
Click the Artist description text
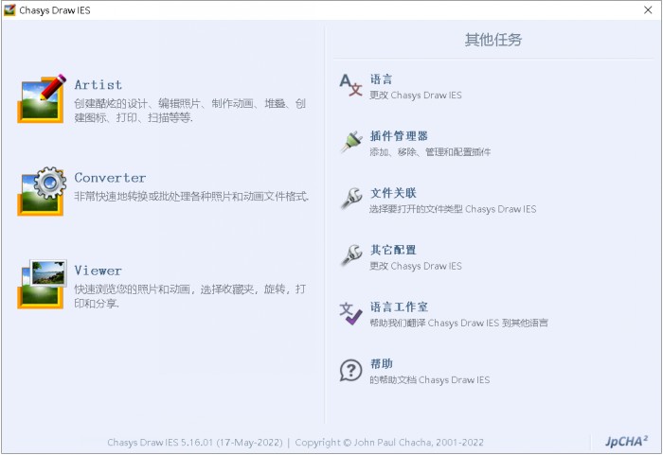(x=189, y=111)
